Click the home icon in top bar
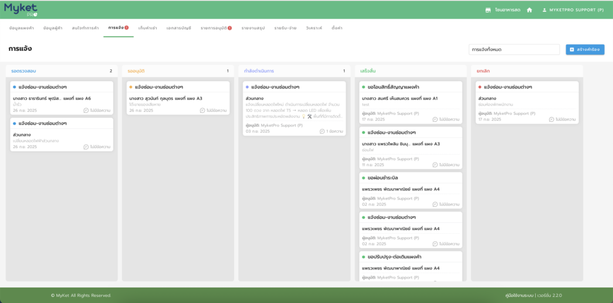Viewport: 613px width, 303px height. [x=529, y=10]
